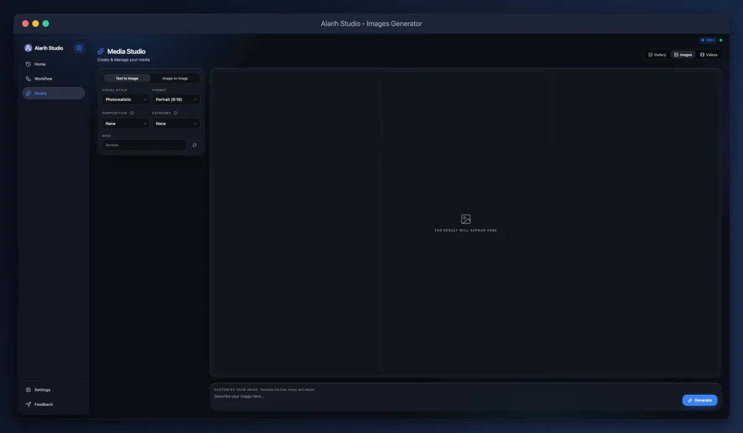743x433 pixels.
Task: Click the VDEV version badge
Action: pos(708,40)
